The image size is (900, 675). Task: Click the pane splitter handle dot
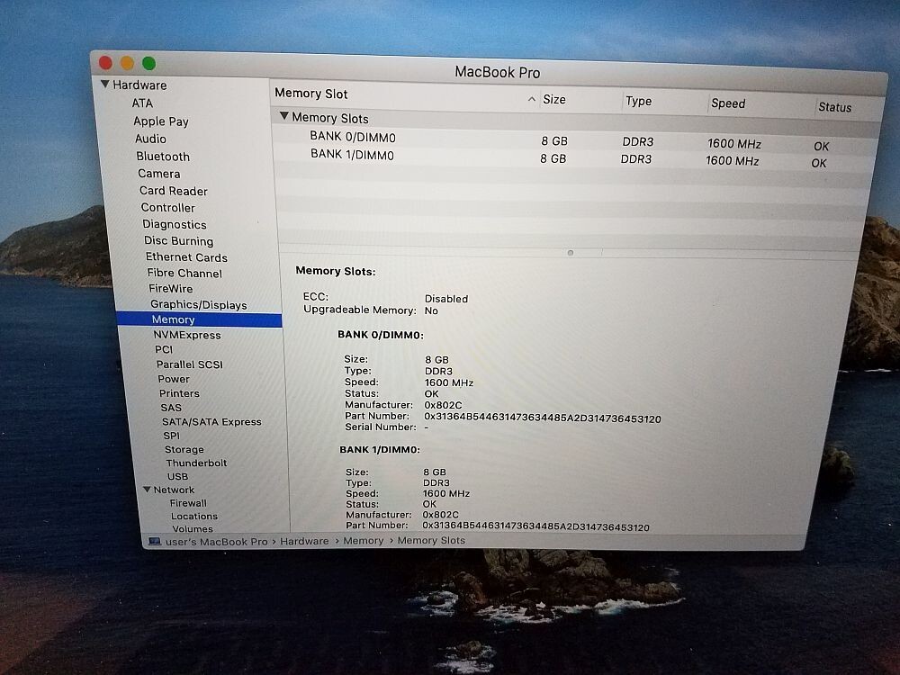coord(570,253)
